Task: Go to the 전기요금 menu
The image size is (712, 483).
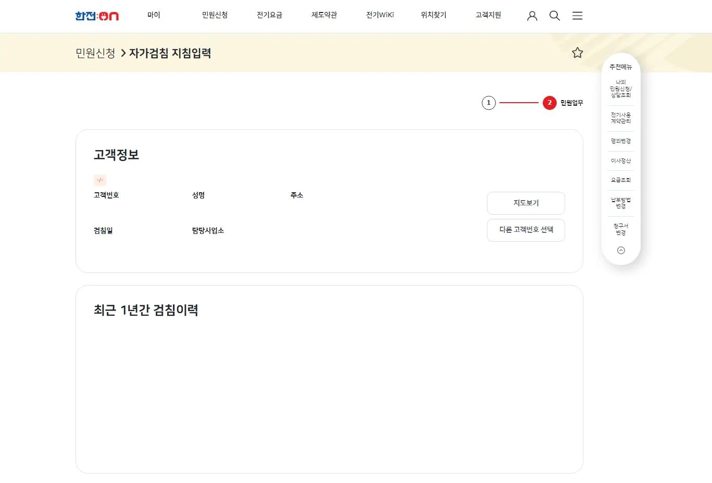Action: [x=269, y=15]
